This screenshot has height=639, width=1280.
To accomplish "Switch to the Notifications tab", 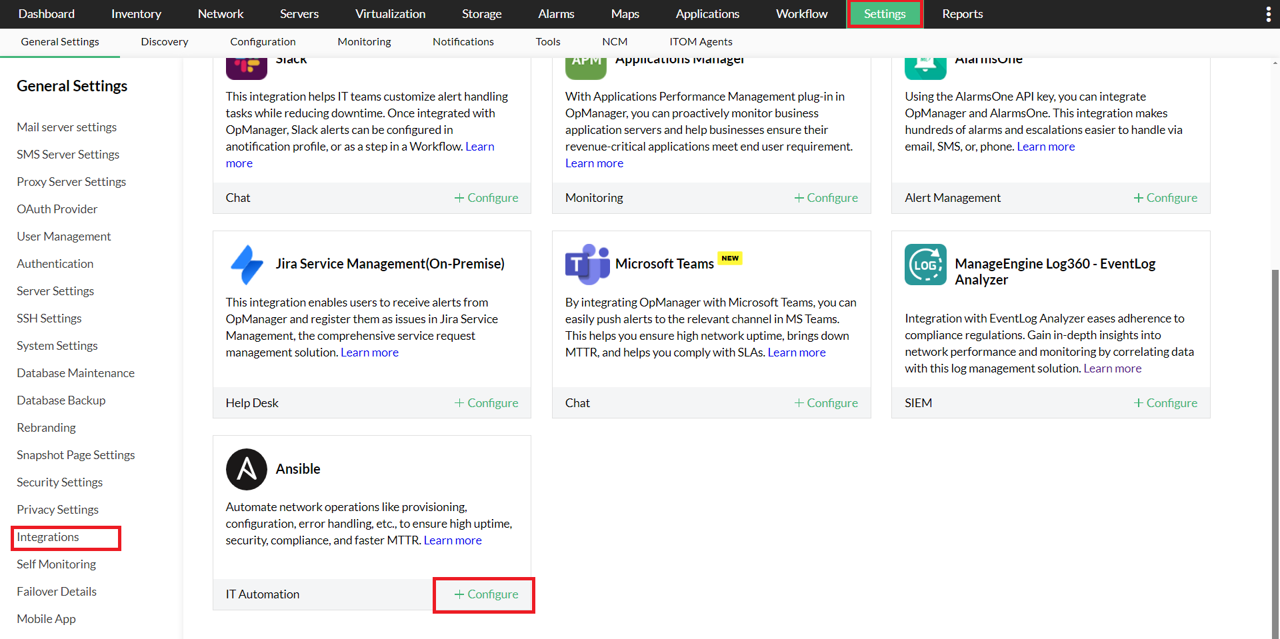I will click(x=463, y=42).
